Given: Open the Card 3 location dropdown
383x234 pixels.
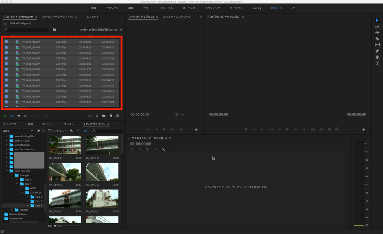Looking at the screenshot, I should click(x=32, y=131).
